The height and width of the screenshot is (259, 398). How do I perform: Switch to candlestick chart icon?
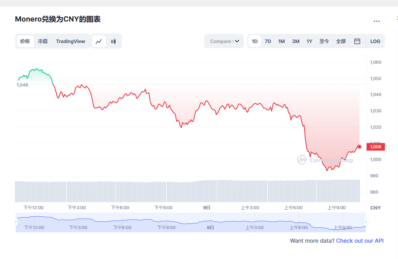click(113, 41)
